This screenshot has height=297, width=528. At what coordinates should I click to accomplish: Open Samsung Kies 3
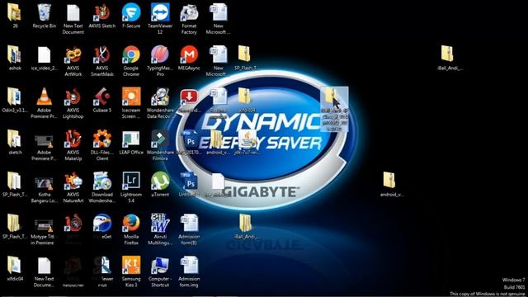point(131,266)
